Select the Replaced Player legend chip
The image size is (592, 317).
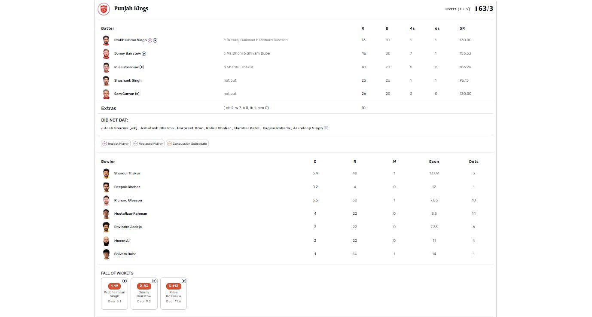pyautogui.click(x=148, y=143)
